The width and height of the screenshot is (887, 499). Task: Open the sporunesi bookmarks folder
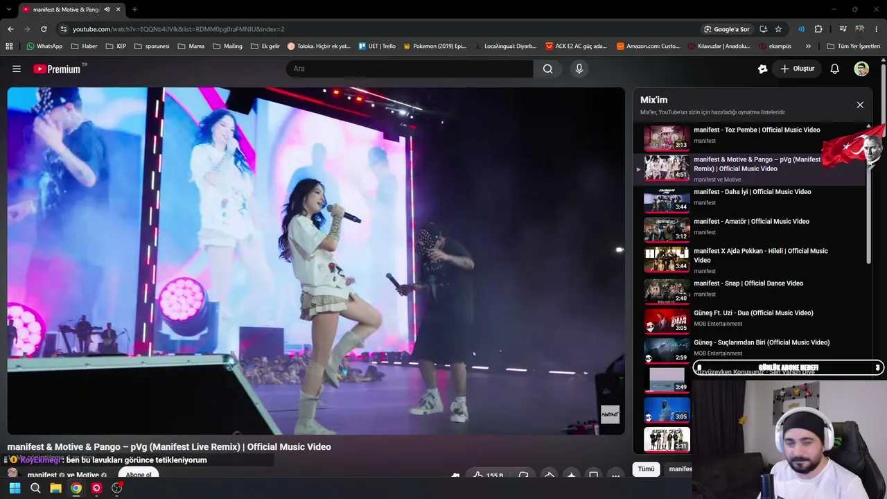(x=152, y=46)
